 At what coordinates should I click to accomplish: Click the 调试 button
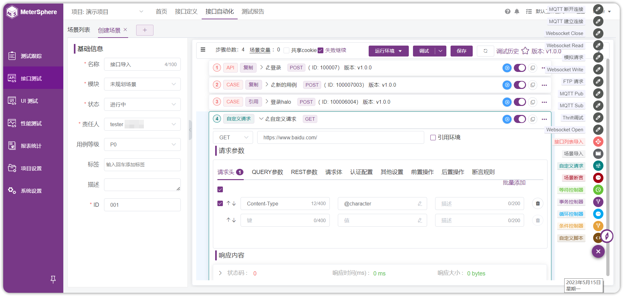click(424, 51)
